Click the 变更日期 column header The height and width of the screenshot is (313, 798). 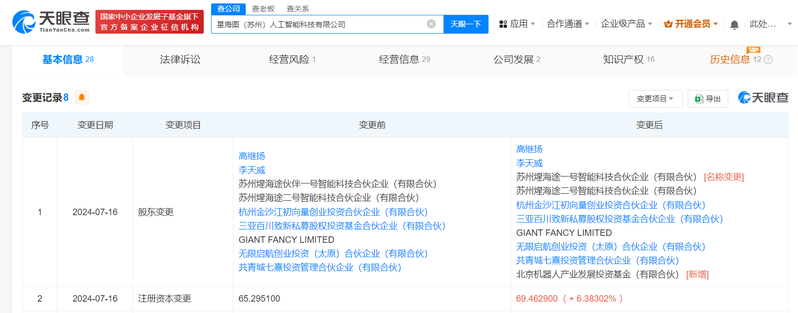95,125
